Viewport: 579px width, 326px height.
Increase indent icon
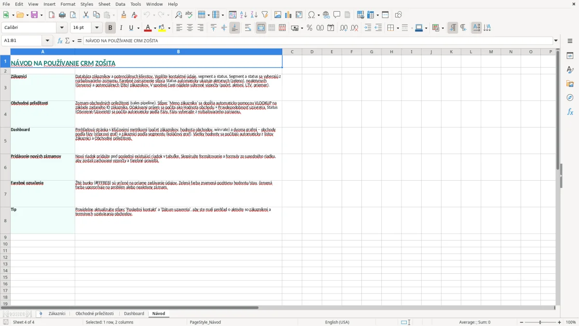tap(368, 28)
